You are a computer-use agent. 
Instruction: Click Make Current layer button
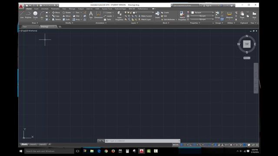[x=145, y=16]
